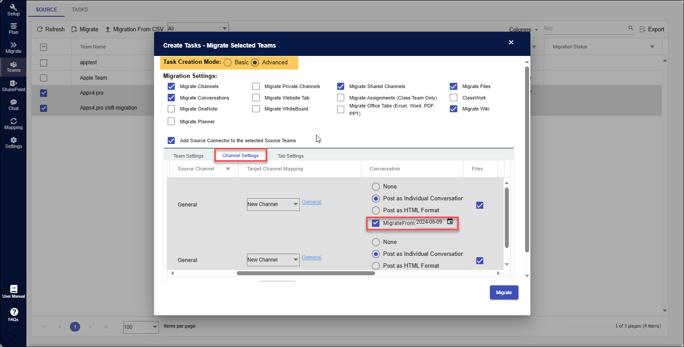This screenshot has height=347, width=684.
Task: Click the dialog's vertical scrollbar
Action: pos(527,160)
